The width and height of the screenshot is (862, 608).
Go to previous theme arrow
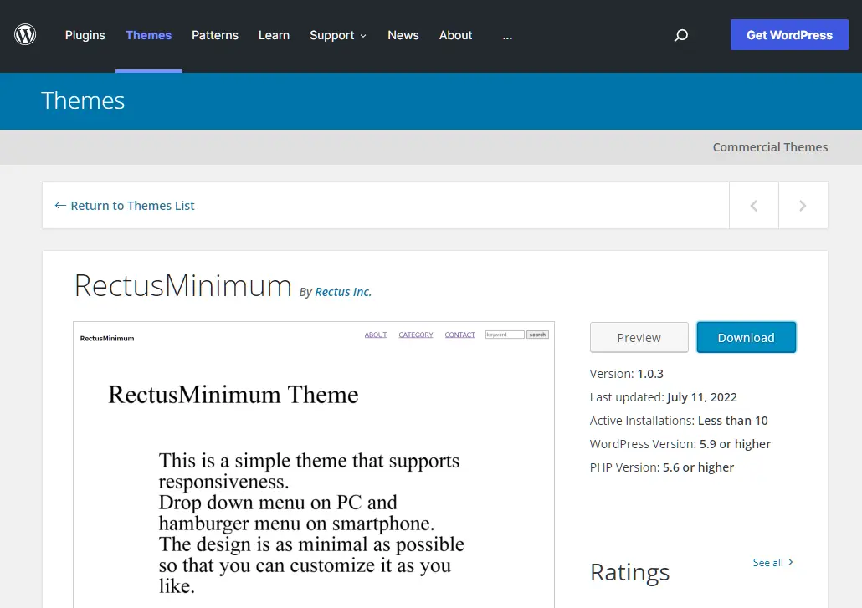coord(754,206)
